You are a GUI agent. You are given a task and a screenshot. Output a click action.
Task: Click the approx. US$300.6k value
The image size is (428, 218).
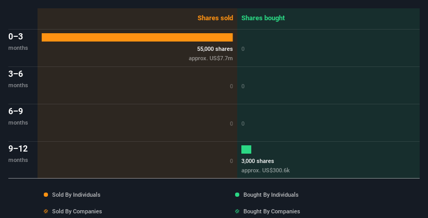click(x=265, y=170)
